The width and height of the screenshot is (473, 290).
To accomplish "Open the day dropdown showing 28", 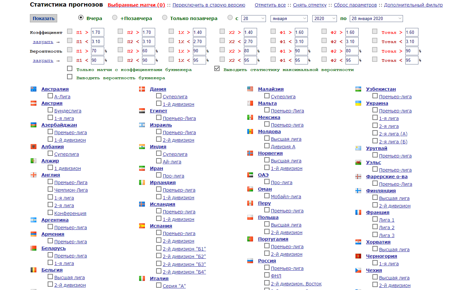I will point(253,18).
